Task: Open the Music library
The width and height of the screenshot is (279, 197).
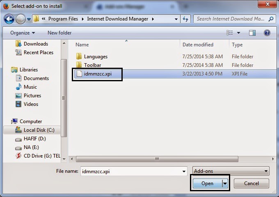Action: coord(30,87)
